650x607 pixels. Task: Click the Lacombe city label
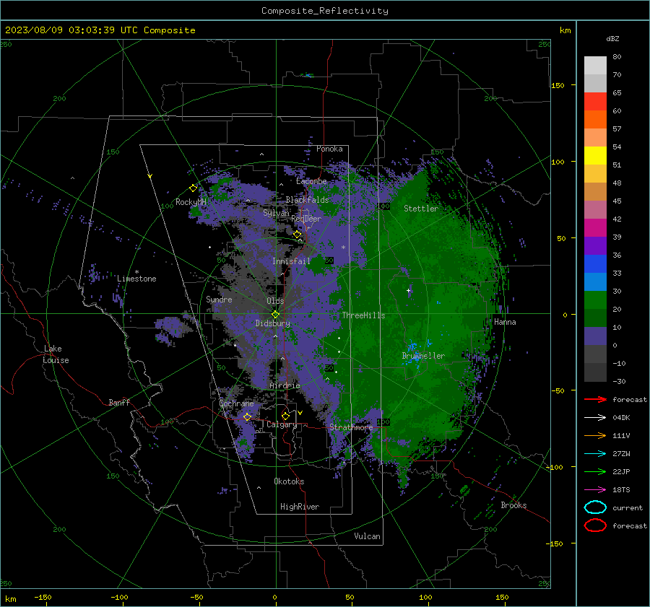311,181
